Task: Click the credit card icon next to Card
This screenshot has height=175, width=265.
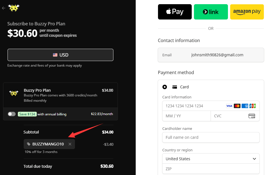Action: (175, 87)
